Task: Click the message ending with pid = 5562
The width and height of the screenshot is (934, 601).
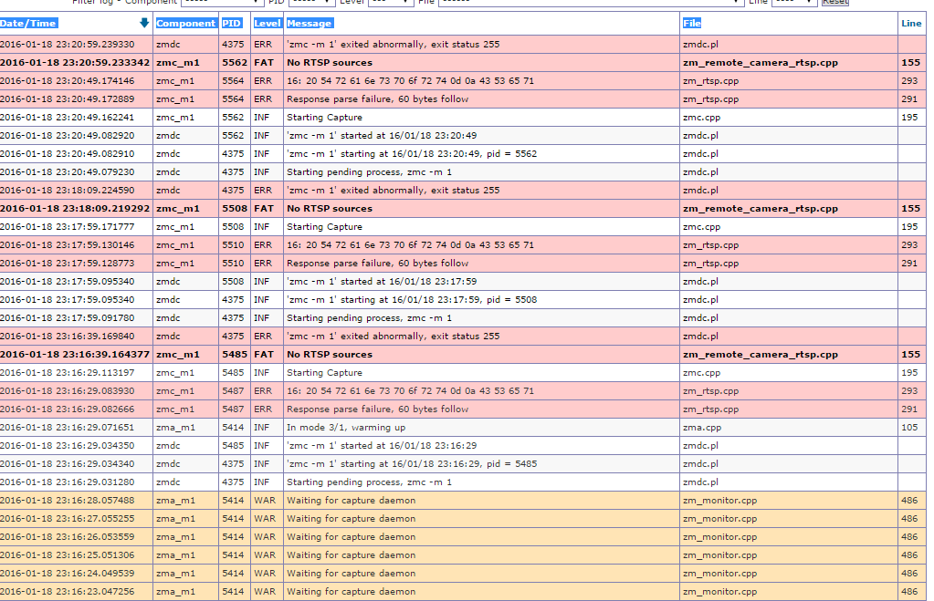Action: (x=412, y=153)
